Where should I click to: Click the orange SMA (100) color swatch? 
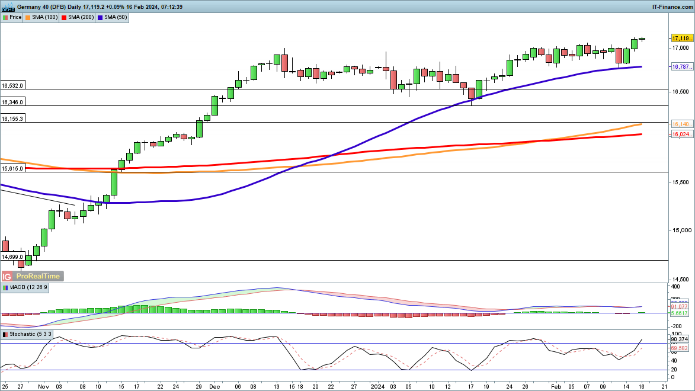tap(28, 17)
